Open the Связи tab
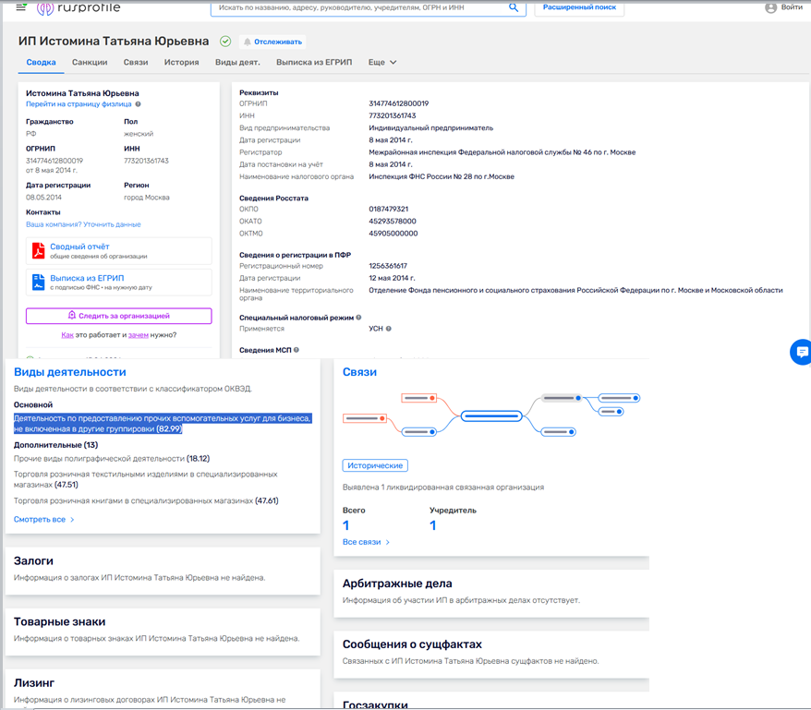Image resolution: width=811 pixels, height=710 pixels. point(136,62)
